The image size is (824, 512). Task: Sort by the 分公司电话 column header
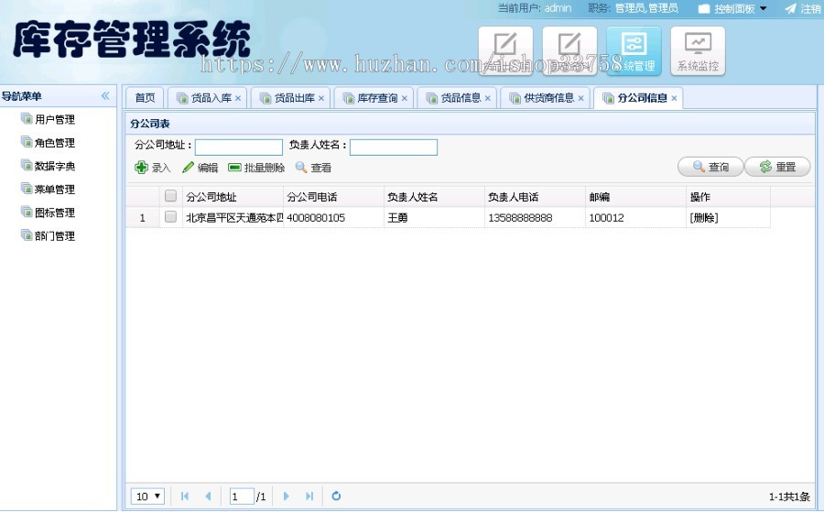[x=333, y=197]
